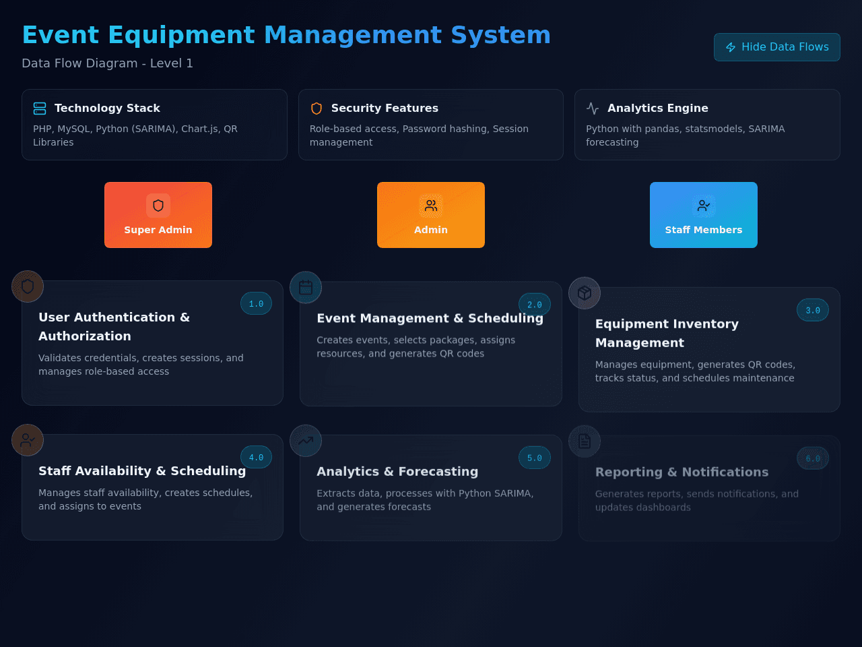The image size is (862, 647).
Task: Click the calendar icon on Event Management process
Action: [x=306, y=287]
